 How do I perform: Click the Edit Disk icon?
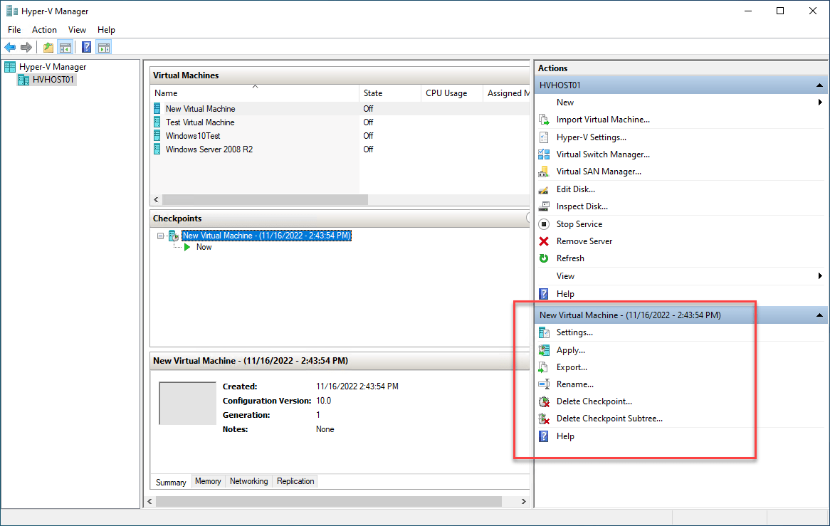point(544,189)
